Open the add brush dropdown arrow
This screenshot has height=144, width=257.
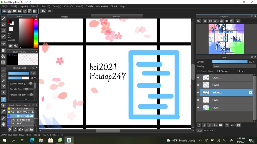[x=22, y=129]
